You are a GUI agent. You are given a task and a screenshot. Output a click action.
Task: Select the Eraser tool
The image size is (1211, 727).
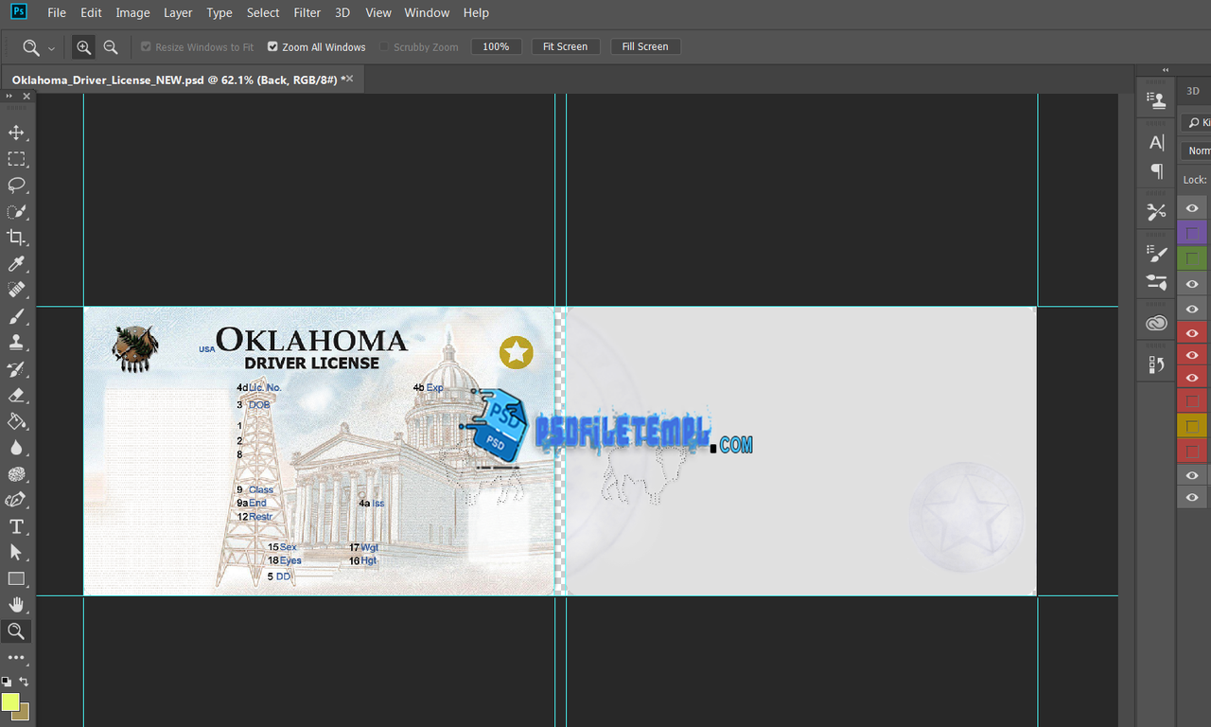tap(16, 395)
